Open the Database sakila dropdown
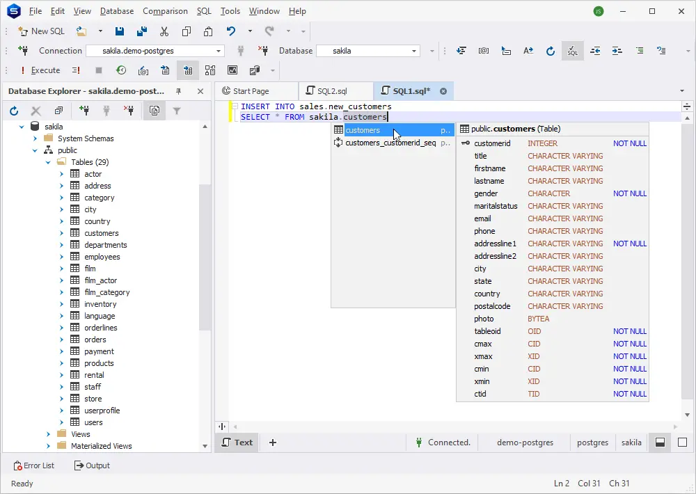This screenshot has height=494, width=696. coord(414,51)
